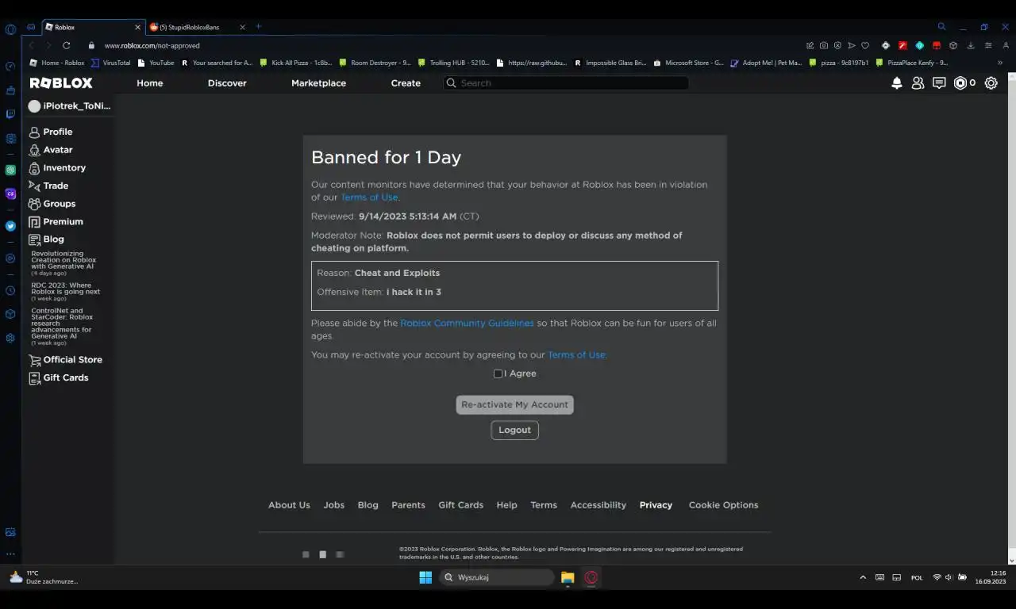Image resolution: width=1016 pixels, height=609 pixels.
Task: Open Windows Start menu
Action: tap(425, 577)
